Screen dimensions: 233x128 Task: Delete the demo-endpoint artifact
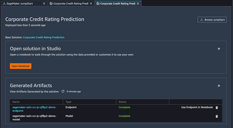click(x=217, y=108)
